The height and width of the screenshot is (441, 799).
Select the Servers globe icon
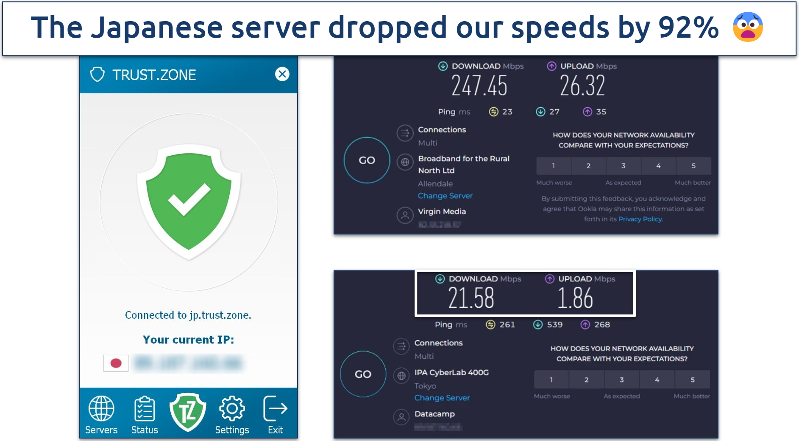tap(101, 408)
